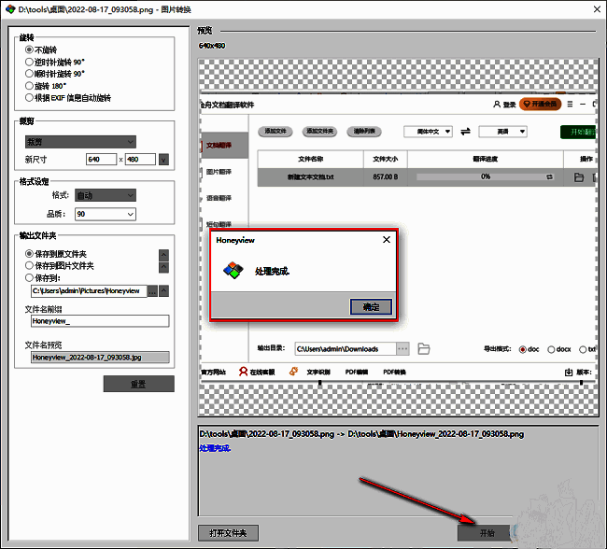Click the 确定 button in Honeyview dialog
607x549 pixels.
point(371,306)
